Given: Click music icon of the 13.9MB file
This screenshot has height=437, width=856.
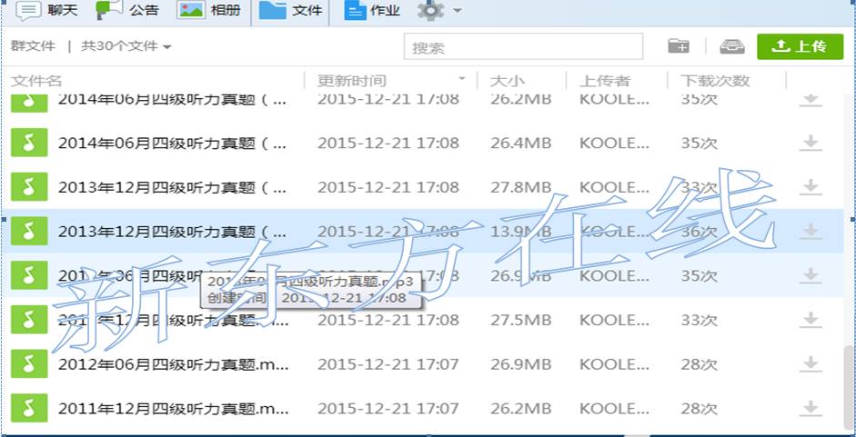Looking at the screenshot, I should pyautogui.click(x=29, y=232).
